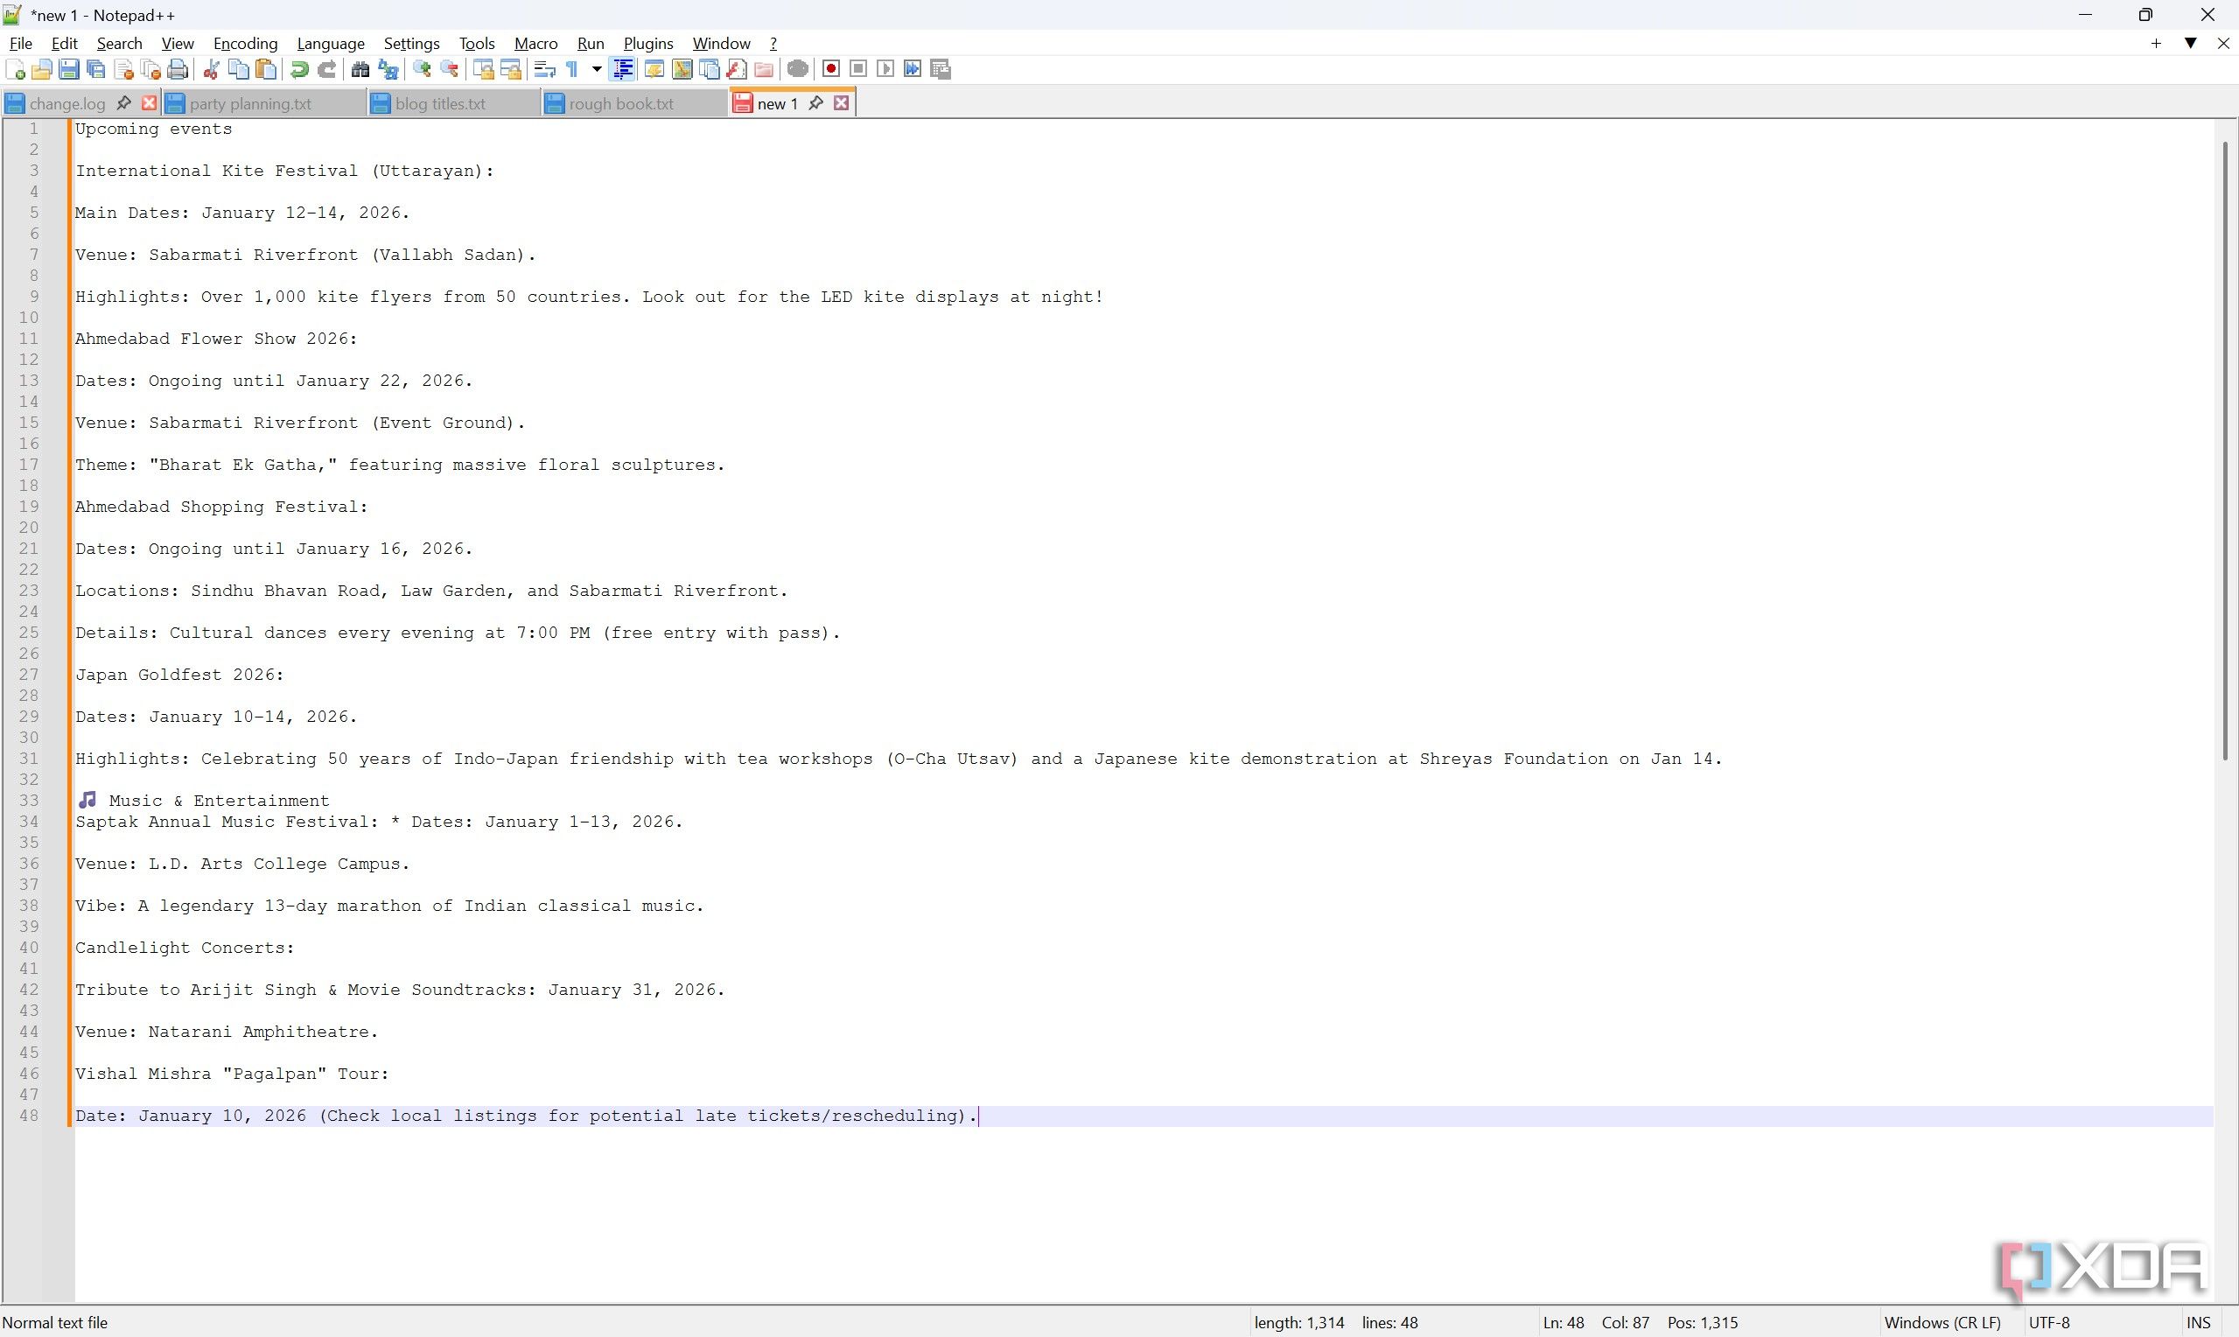Undo the last edit with the green arrow

pyautogui.click(x=300, y=69)
